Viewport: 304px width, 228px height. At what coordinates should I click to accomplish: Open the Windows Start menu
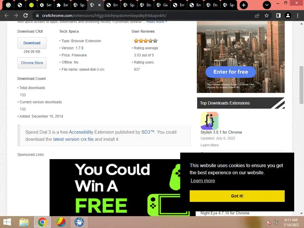(x=7, y=222)
